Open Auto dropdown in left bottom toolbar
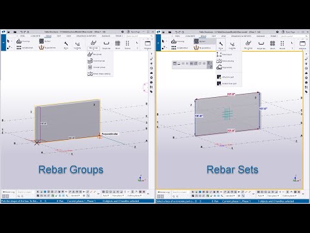The width and height of the screenshot is (310, 233). tap(106, 195)
